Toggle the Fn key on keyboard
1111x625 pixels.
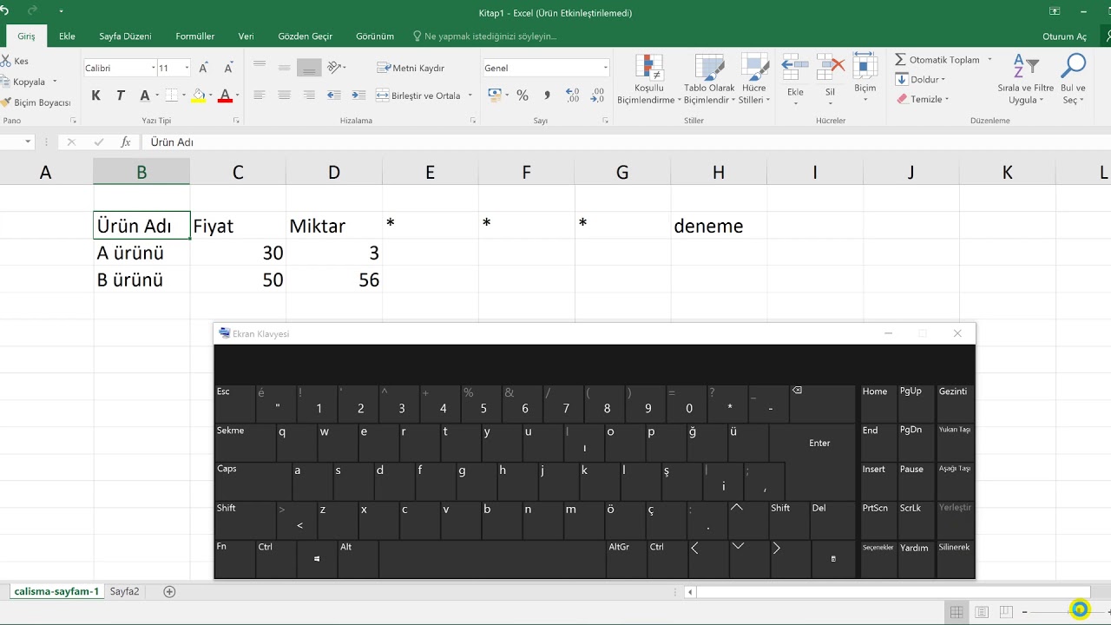click(x=234, y=560)
